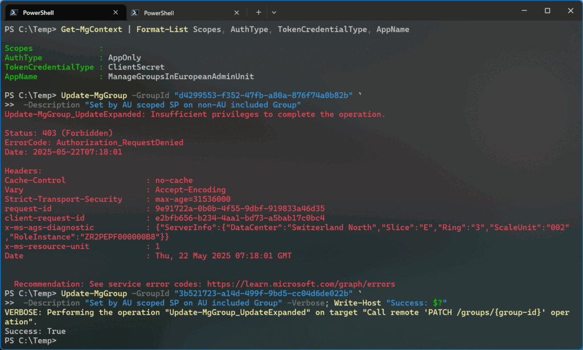This screenshot has width=583, height=350.
Task: Click group ID 3b521723-a14d-499f-9bd5-cc04d6de022b
Action: [263, 294]
